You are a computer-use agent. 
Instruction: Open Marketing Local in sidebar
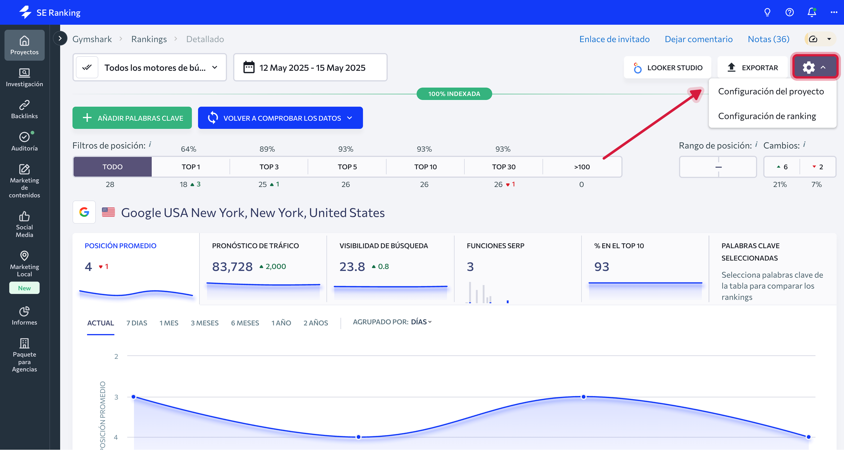point(24,264)
